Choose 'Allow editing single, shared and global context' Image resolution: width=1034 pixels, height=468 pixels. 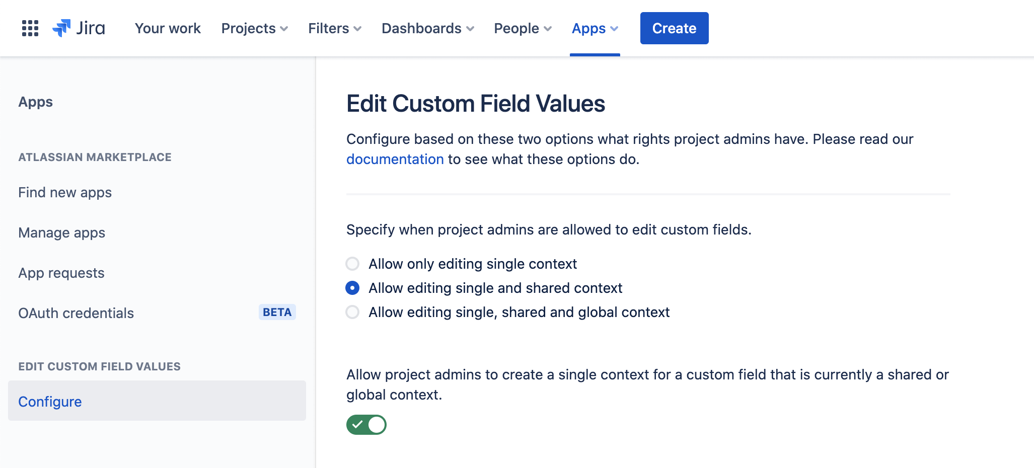(x=352, y=312)
